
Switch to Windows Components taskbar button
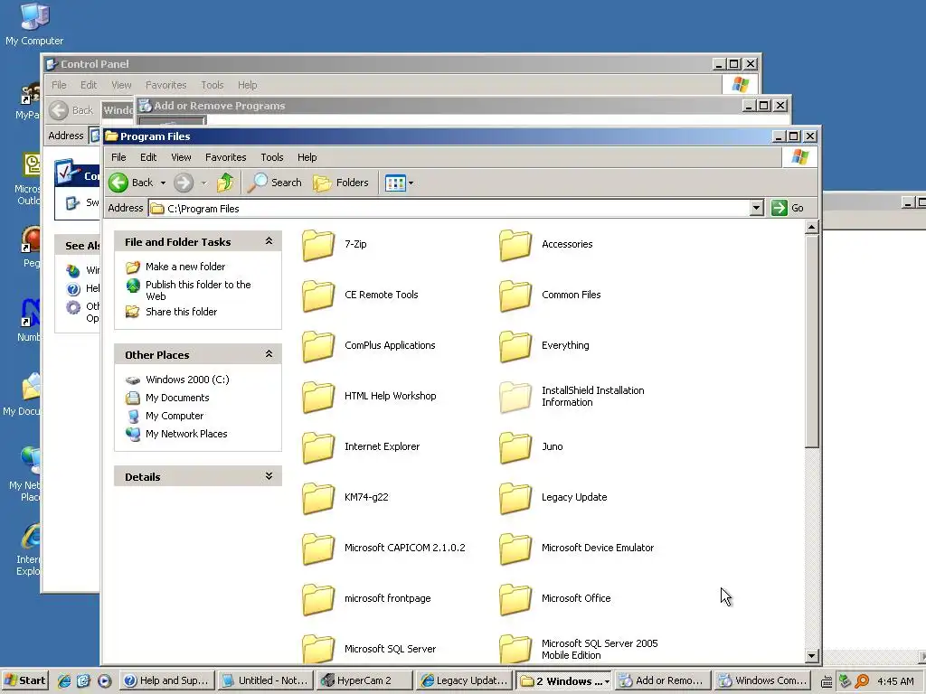(x=762, y=680)
